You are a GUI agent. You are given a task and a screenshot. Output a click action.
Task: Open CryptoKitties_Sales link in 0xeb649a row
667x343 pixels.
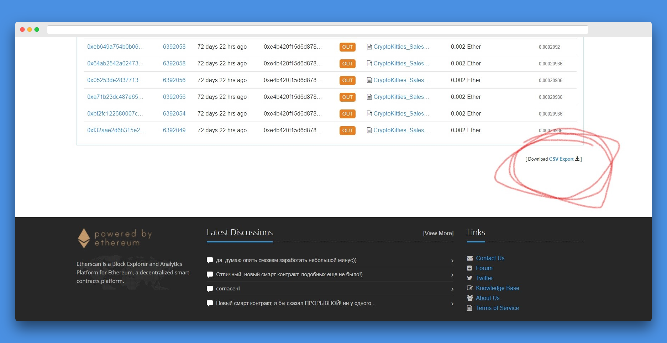(401, 47)
